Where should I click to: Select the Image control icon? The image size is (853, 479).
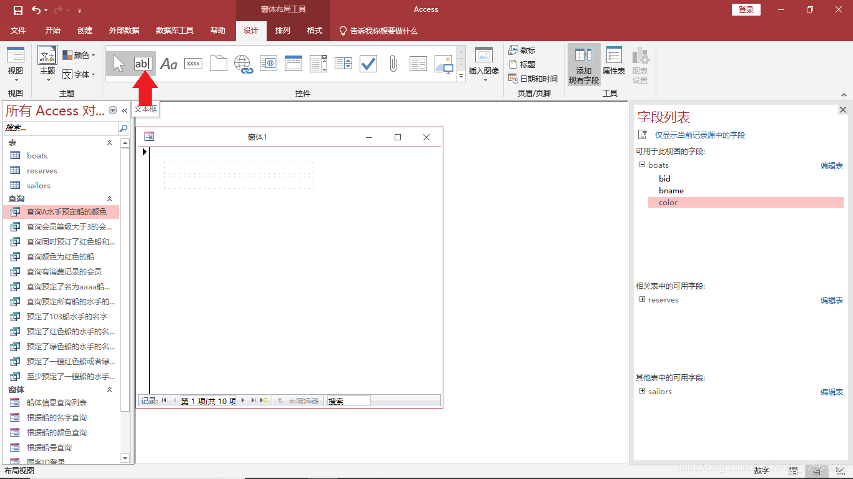tap(443, 63)
